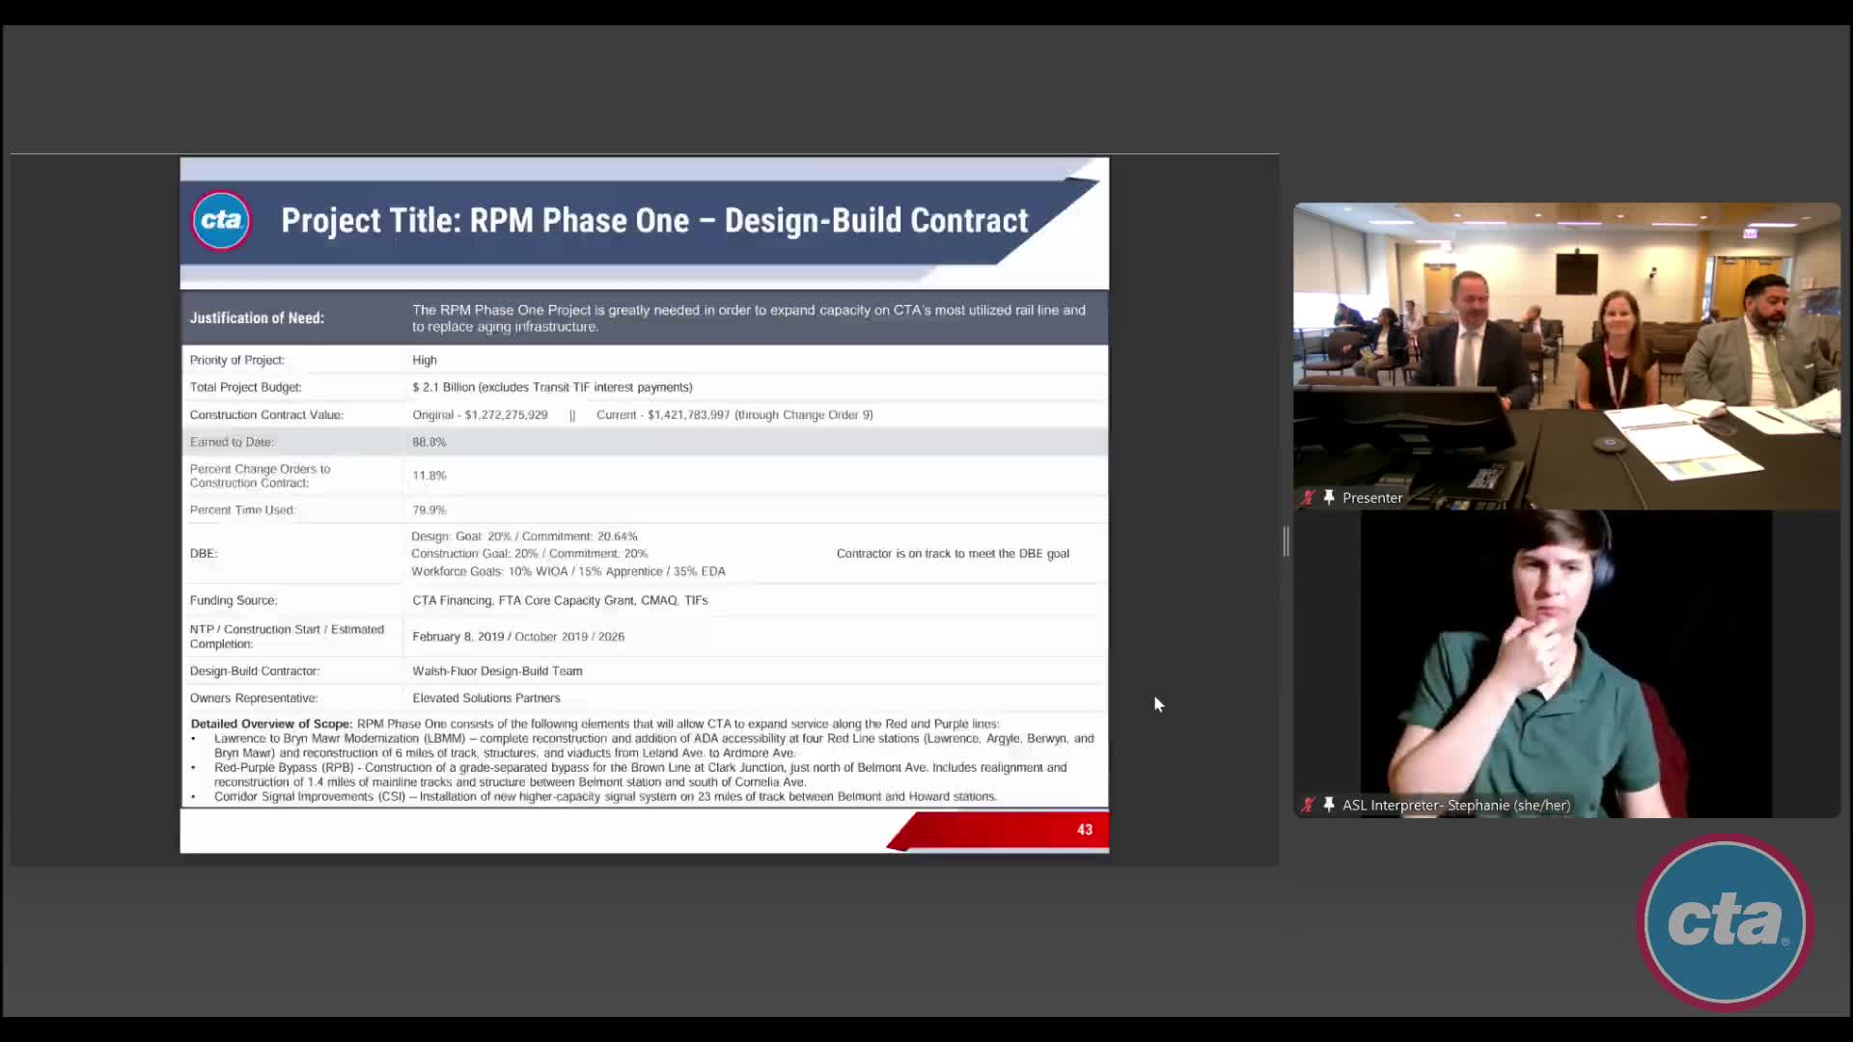This screenshot has width=1853, height=1042.
Task: Select the Presenter video tile
Action: point(1565,355)
